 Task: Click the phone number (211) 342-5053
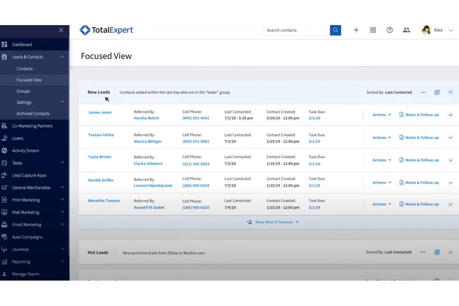196,164
